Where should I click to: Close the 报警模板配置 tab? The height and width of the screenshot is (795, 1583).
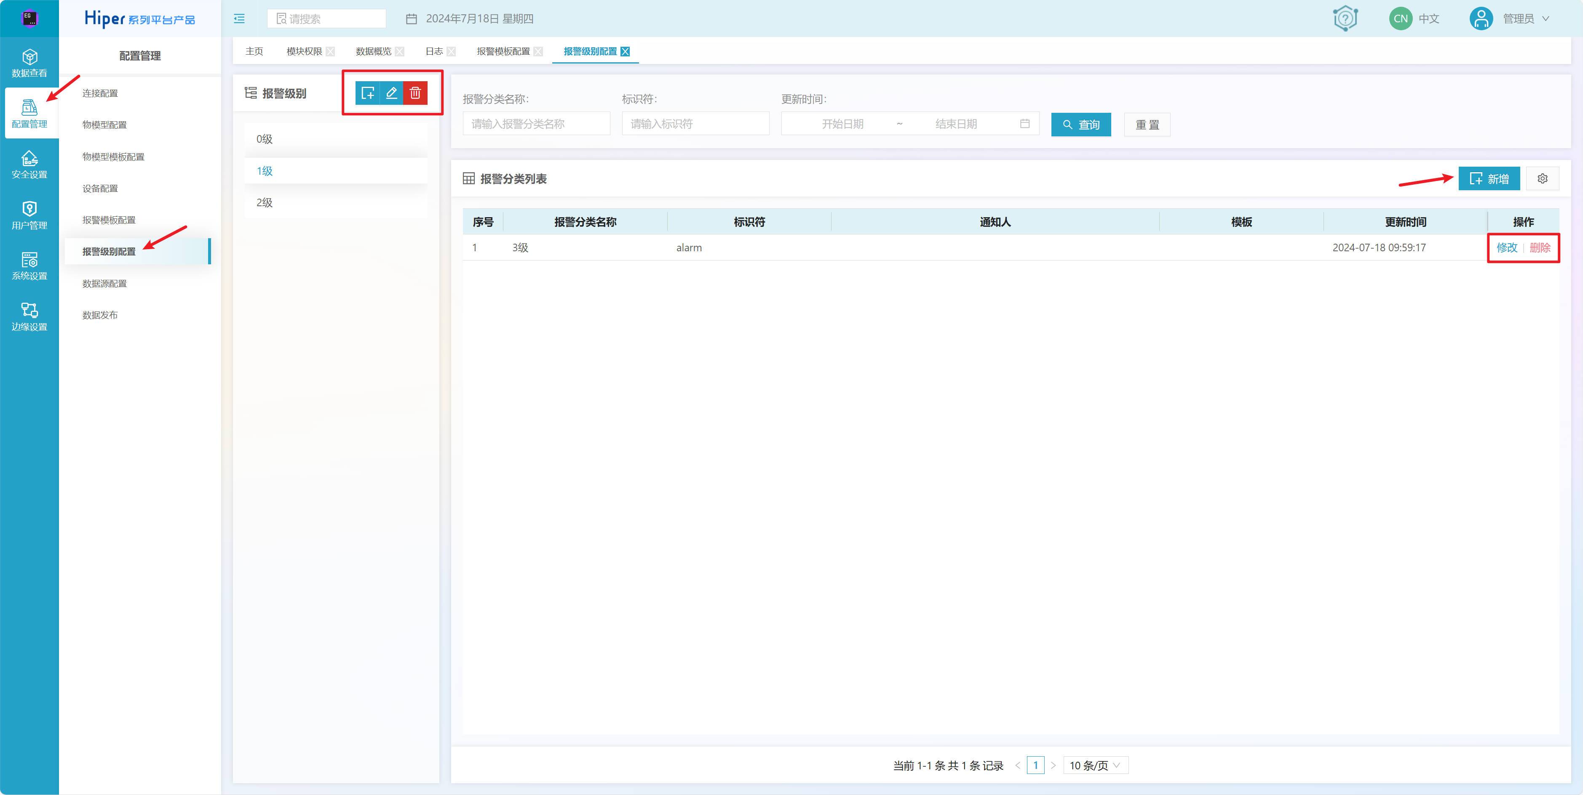[538, 52]
